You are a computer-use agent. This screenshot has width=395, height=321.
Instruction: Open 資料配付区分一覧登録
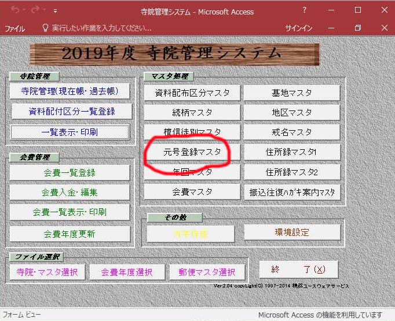coord(71,111)
